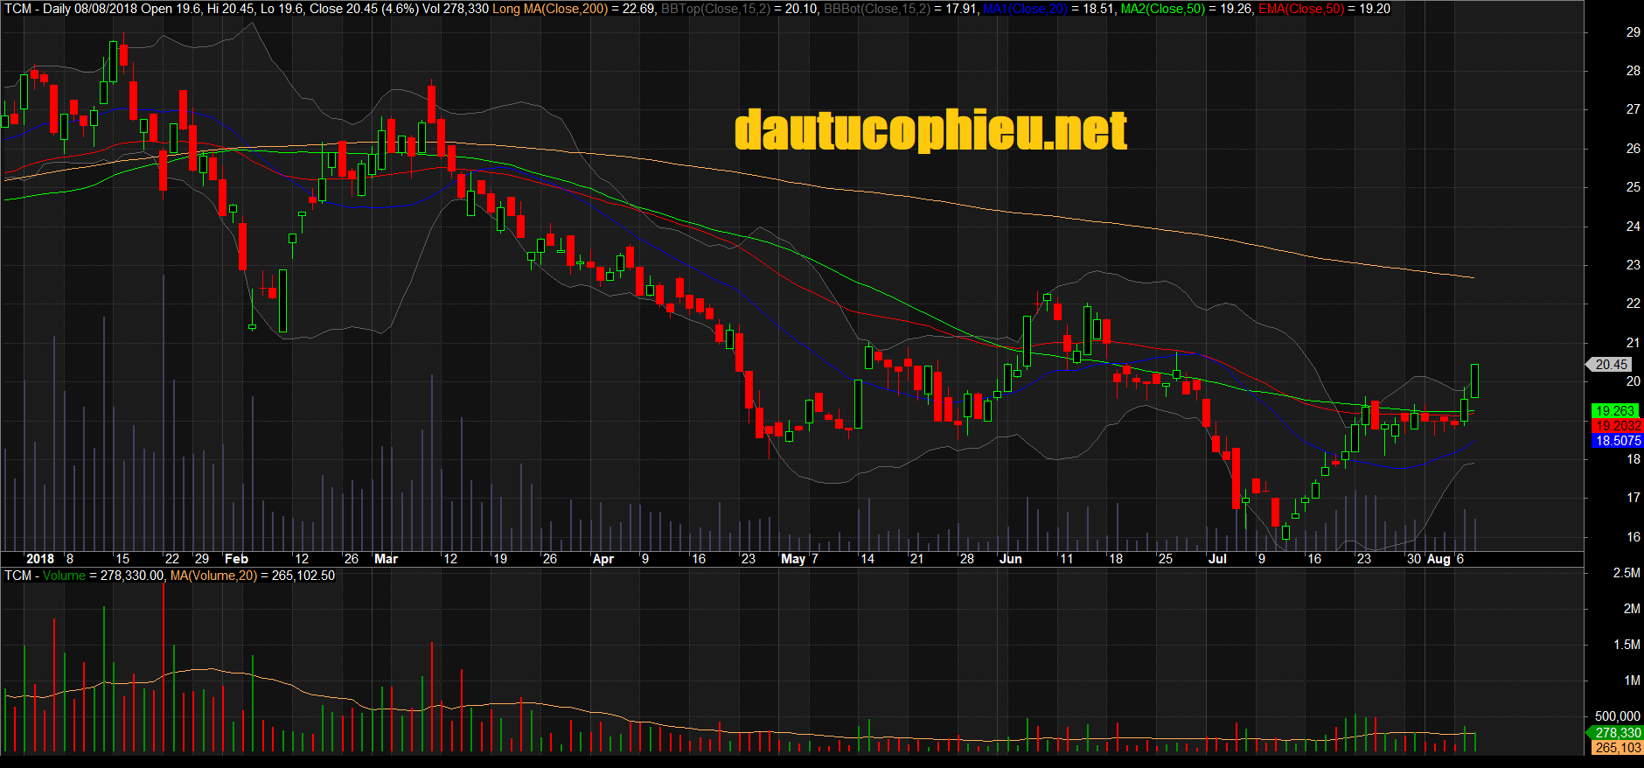Image resolution: width=1644 pixels, height=768 pixels.
Task: Click the tallest red volume bar
Action: coord(164,667)
